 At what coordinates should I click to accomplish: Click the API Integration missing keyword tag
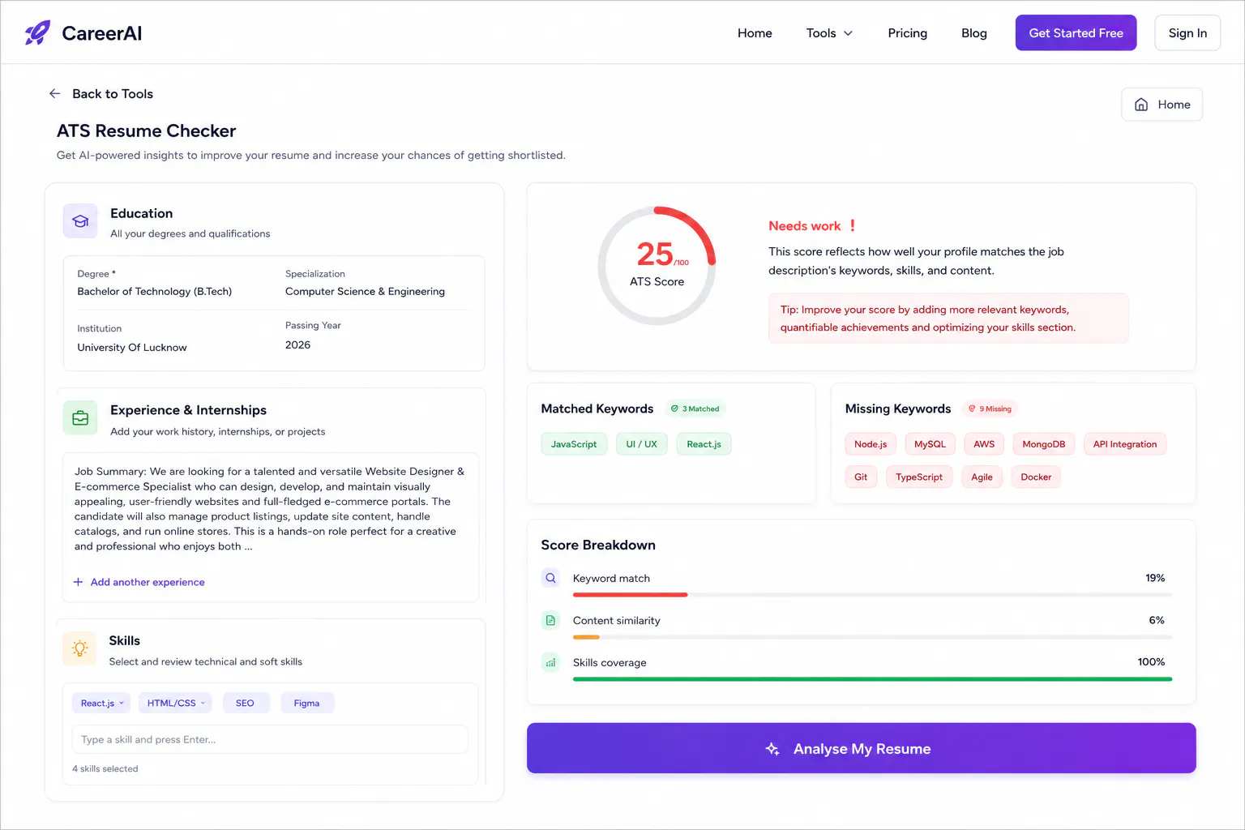click(1125, 444)
